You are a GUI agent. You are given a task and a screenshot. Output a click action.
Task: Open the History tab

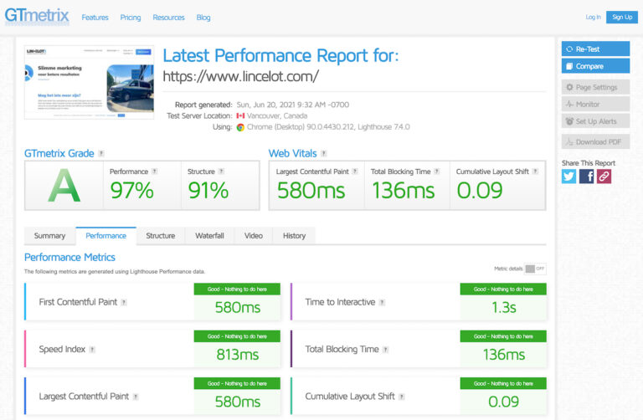[294, 236]
